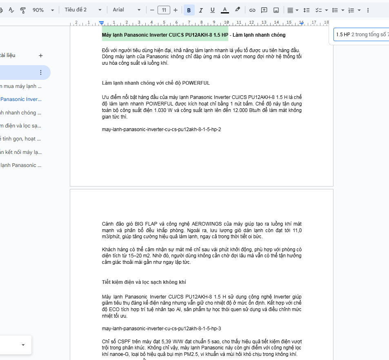Click the insert link icon

tap(252, 10)
